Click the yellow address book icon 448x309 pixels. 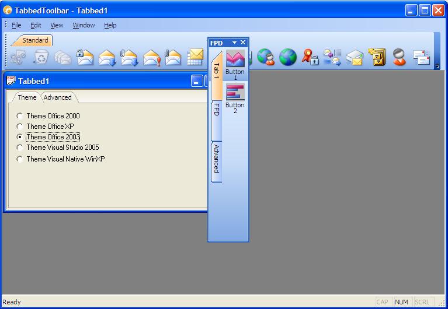click(378, 57)
